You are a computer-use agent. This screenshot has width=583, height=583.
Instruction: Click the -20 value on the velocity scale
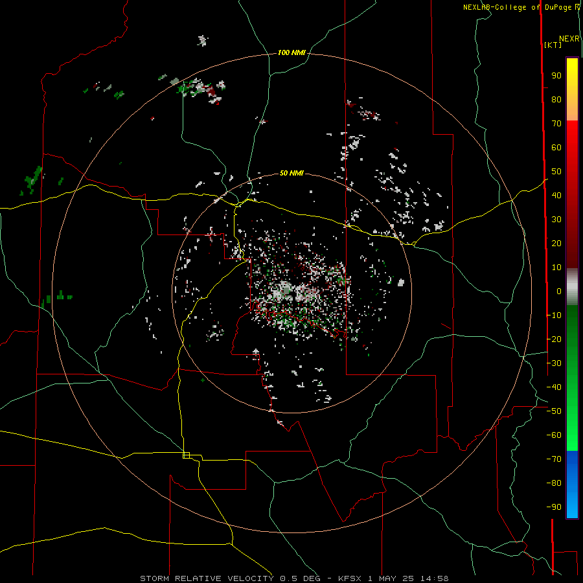tap(554, 339)
